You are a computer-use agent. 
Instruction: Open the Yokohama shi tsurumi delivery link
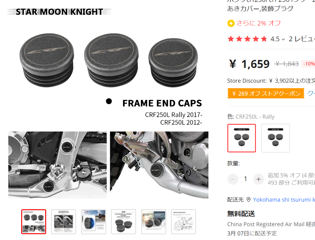(x=284, y=200)
